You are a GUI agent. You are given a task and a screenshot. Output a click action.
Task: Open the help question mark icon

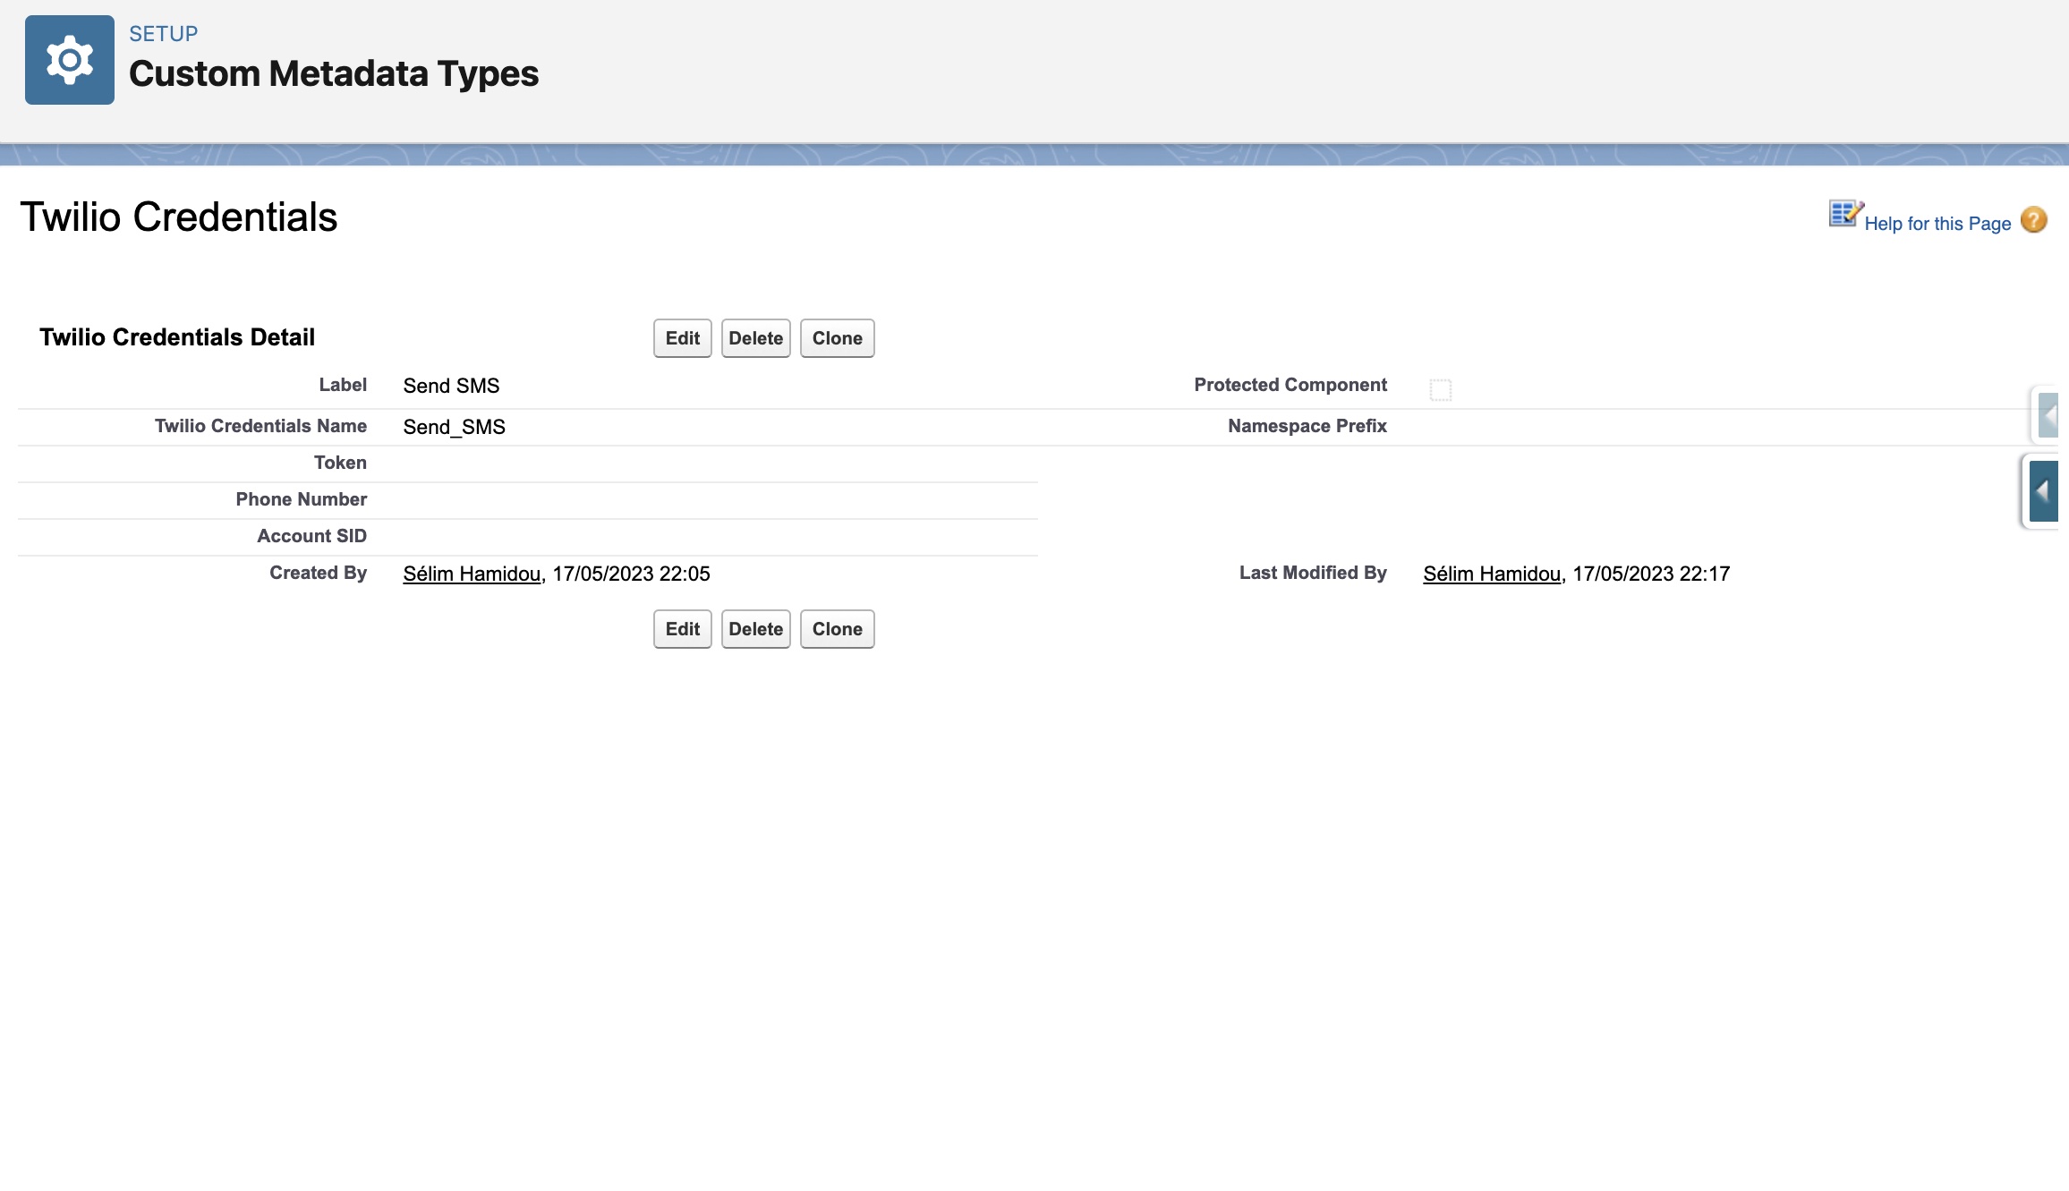tap(2034, 220)
